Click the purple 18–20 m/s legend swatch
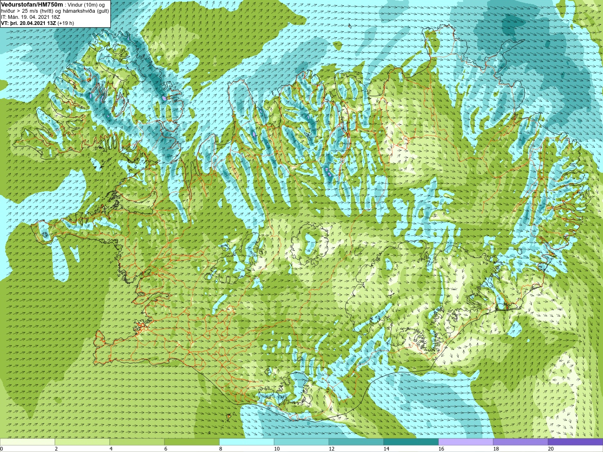 [521, 442]
